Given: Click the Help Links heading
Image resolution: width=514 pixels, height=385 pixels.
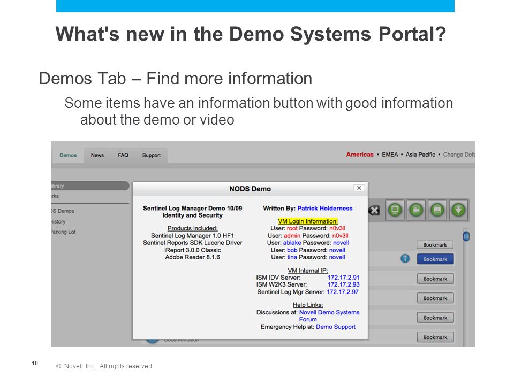Looking at the screenshot, I should tap(308, 305).
